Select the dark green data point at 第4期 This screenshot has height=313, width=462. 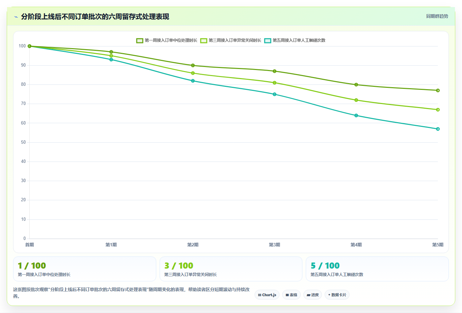tap(356, 84)
